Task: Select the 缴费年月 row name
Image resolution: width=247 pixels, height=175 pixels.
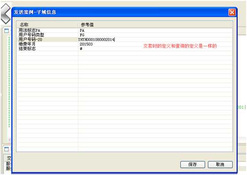Action: point(27,44)
